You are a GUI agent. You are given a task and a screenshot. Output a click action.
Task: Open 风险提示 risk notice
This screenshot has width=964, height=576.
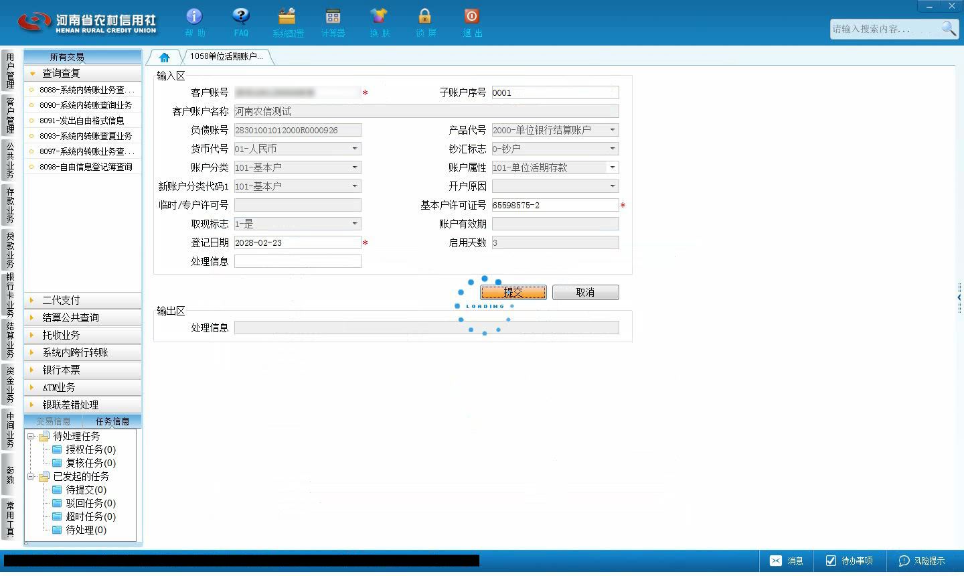(922, 561)
